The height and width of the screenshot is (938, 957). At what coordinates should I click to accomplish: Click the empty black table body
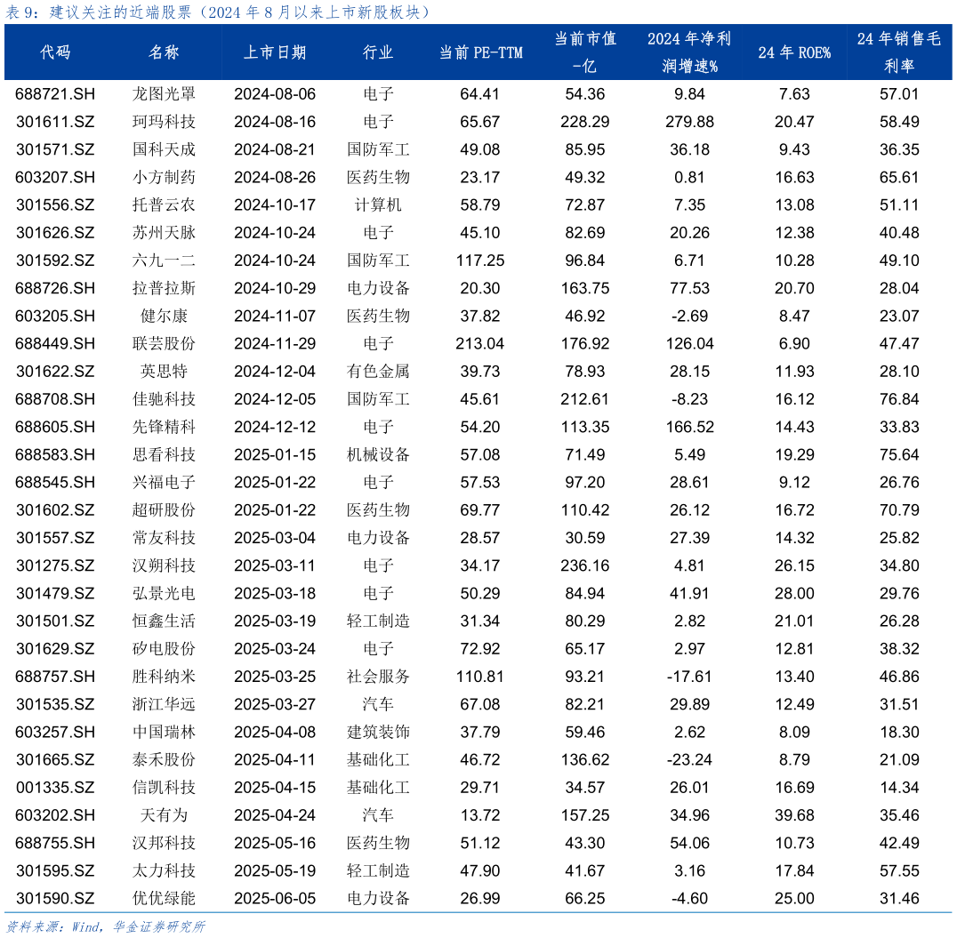[x=478, y=489]
